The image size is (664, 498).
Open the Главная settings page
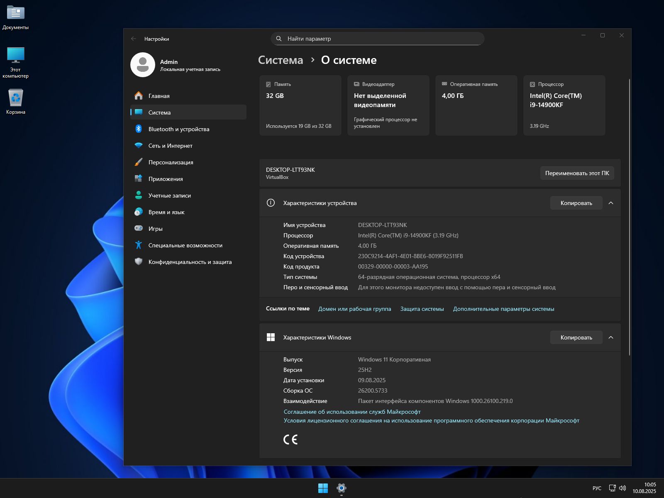pos(188,96)
